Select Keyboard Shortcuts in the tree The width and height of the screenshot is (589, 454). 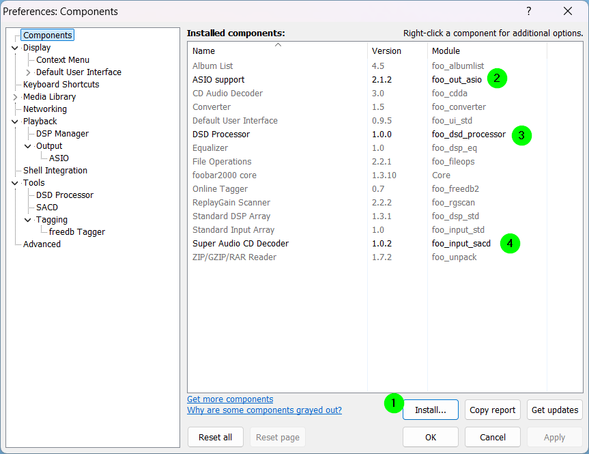61,85
